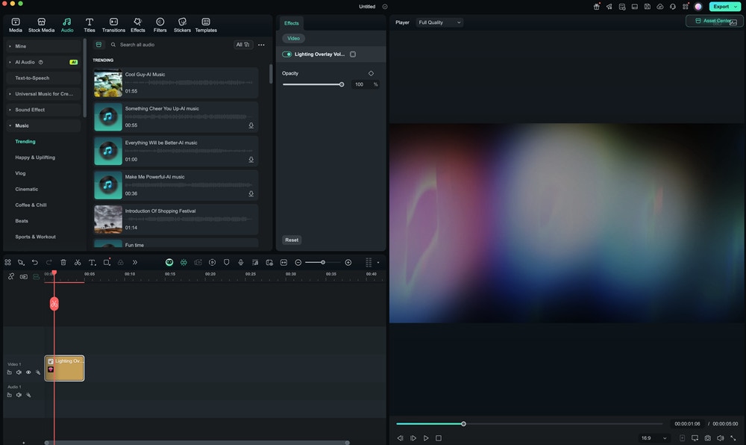Open the support headset icon
The image size is (746, 445).
(673, 7)
